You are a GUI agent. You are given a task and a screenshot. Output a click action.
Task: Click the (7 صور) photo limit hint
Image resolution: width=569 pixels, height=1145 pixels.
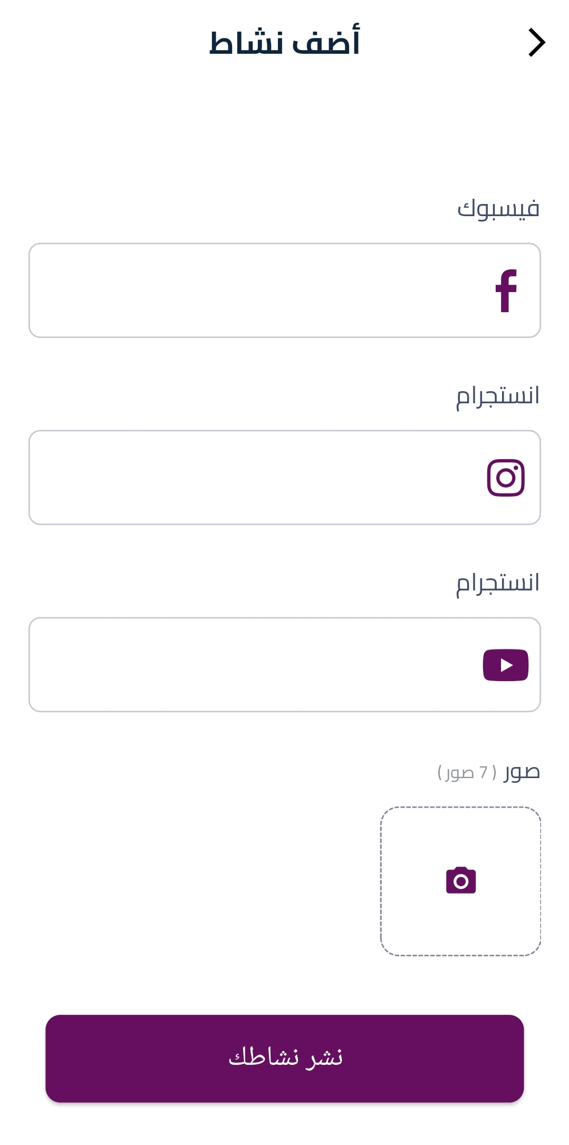[x=467, y=773]
